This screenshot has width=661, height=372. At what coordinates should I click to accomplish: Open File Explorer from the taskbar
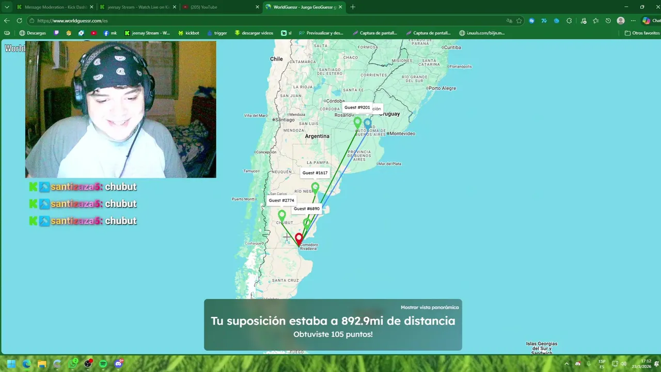(42, 364)
